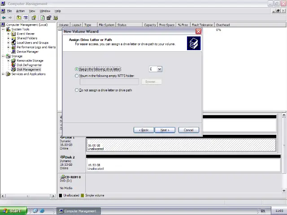Choose 'Mount in the following empty NTFS folder'
287x215 pixels.
click(x=77, y=76)
